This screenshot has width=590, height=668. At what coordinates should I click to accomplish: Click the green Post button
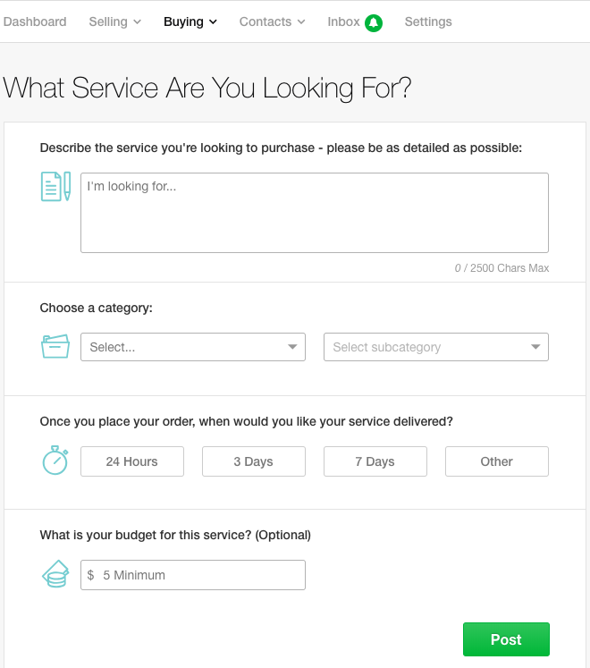506,639
